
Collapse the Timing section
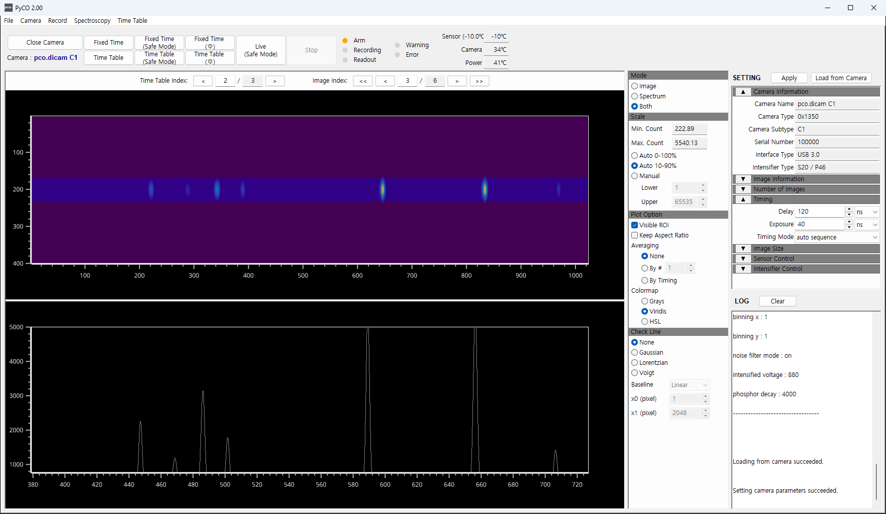[743, 199]
